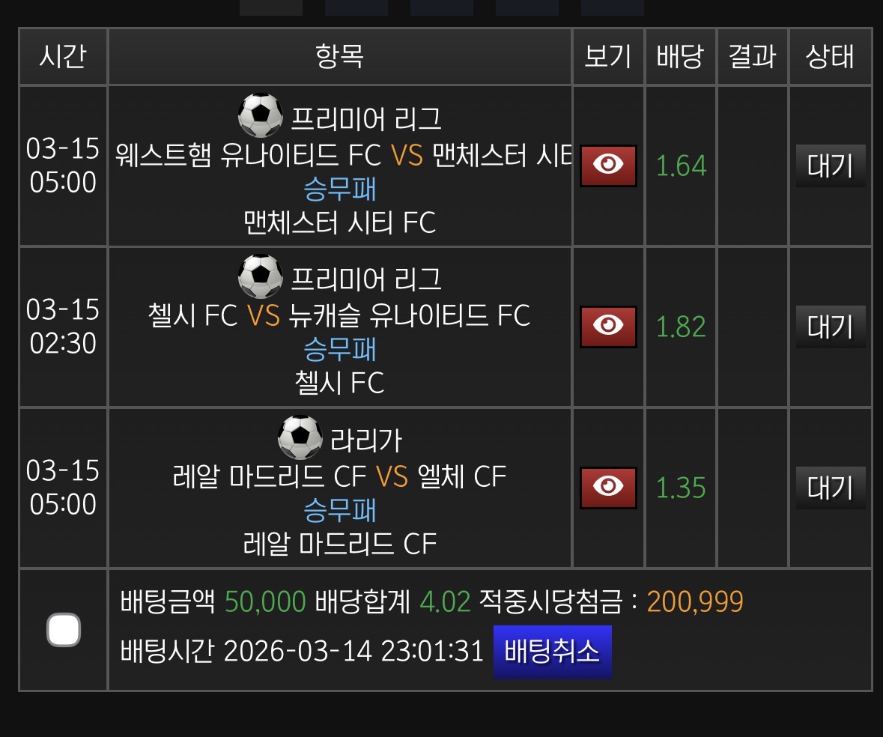Click the 1.64 odds value

[681, 166]
